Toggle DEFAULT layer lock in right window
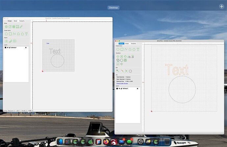This screenshot has width=227, height=147. click(121, 89)
